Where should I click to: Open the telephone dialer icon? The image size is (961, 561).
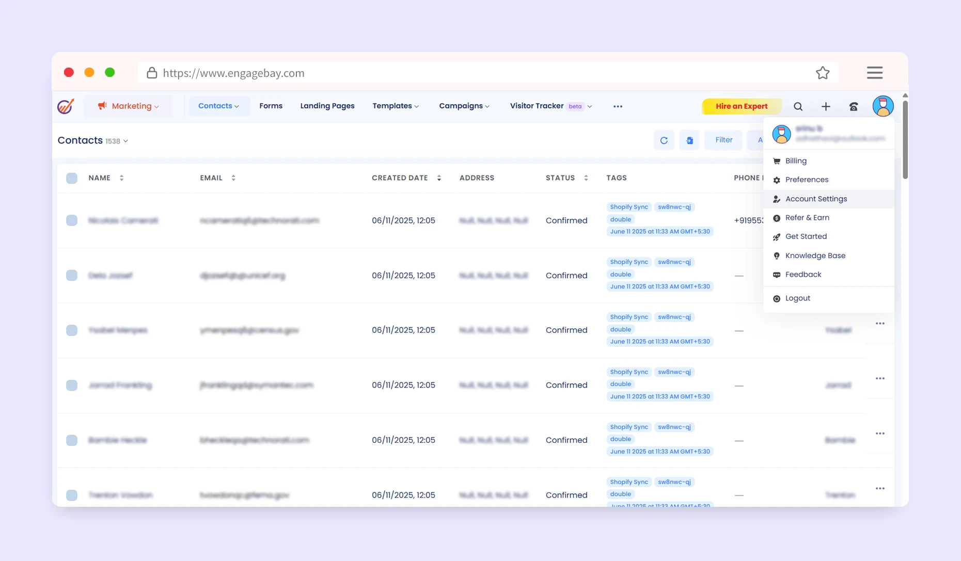(854, 106)
